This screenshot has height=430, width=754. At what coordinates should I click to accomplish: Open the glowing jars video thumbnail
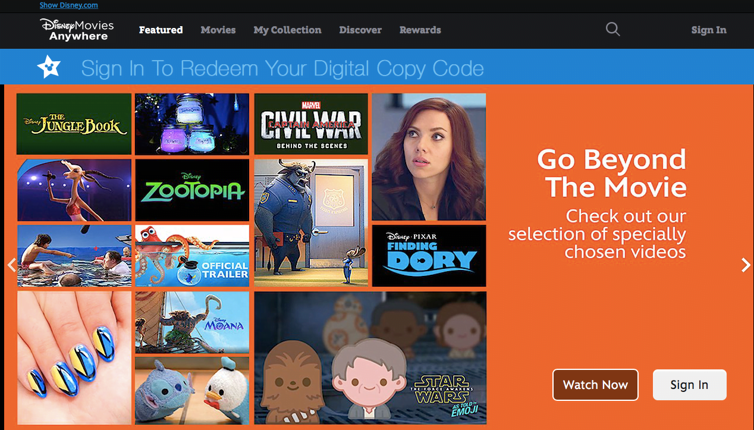192,124
